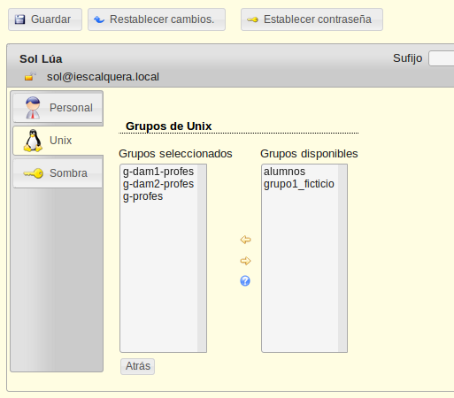Click the person icon on Personal tab
This screenshot has height=398, width=454.
pos(33,108)
